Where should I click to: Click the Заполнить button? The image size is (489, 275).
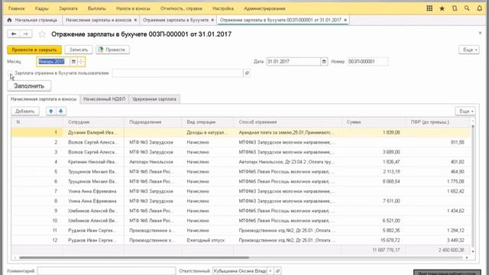pos(29,86)
